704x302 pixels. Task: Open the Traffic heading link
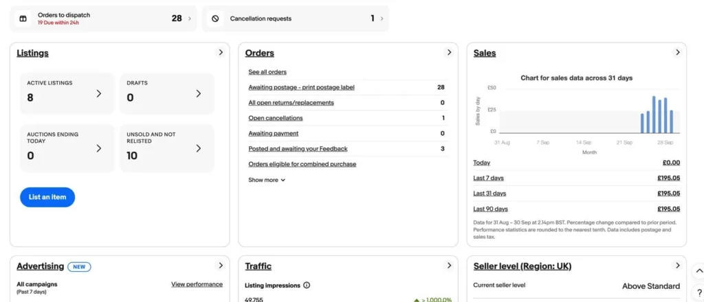click(258, 266)
